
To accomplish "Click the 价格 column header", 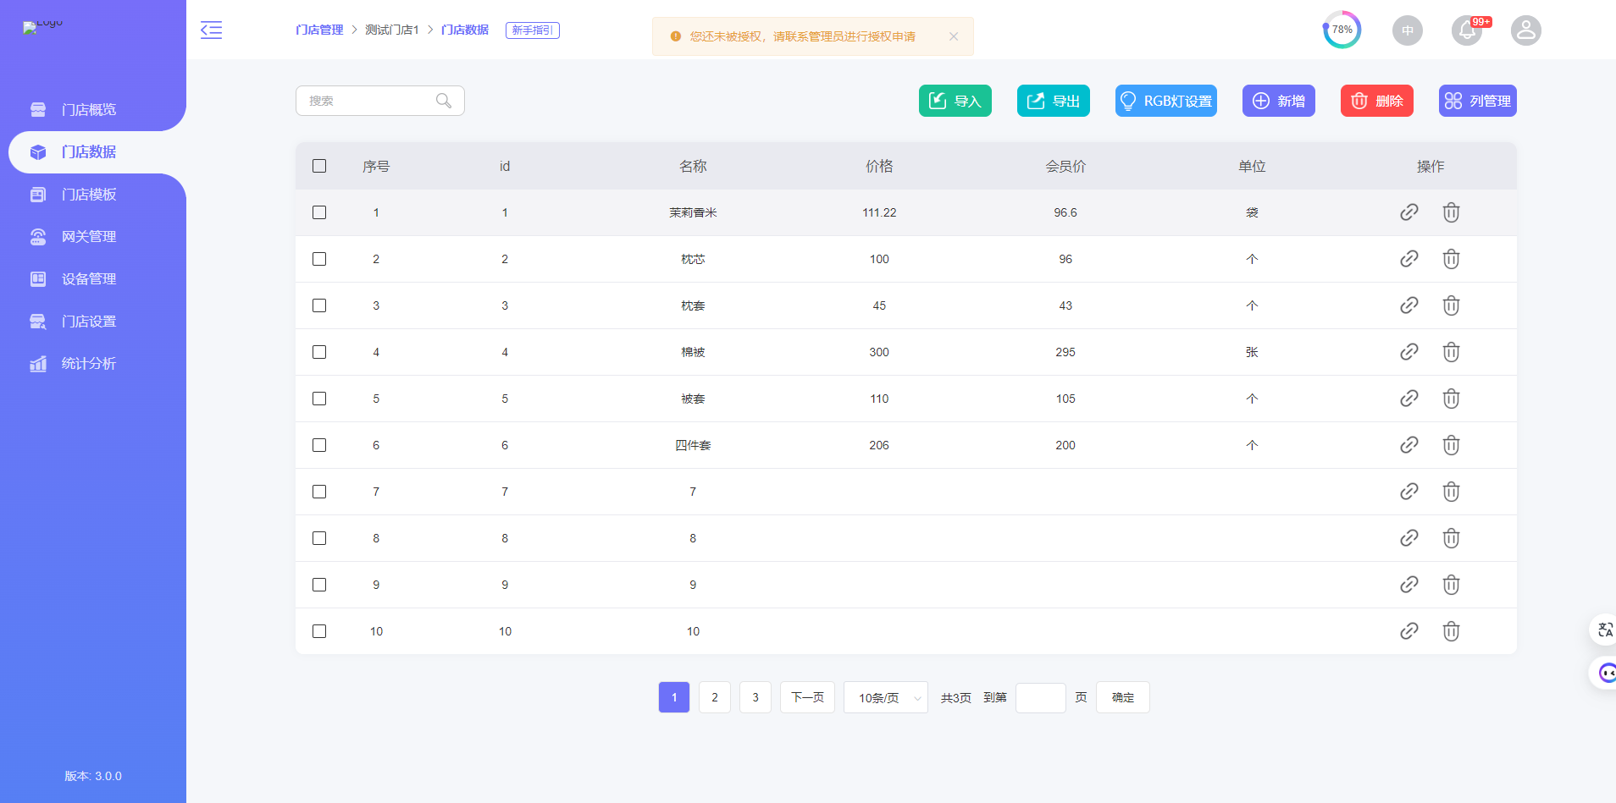I will 879,167.
